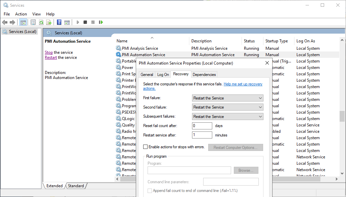Click Stop the service link
This screenshot has height=197, width=346.
tap(49, 52)
